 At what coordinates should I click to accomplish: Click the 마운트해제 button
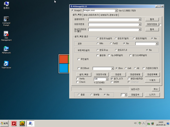135,75
